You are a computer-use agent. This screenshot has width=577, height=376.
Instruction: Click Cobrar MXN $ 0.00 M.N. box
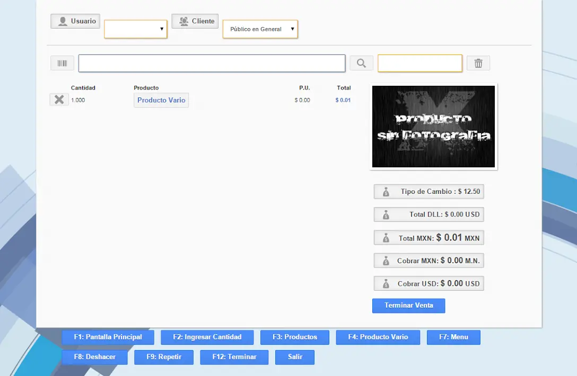tap(429, 260)
